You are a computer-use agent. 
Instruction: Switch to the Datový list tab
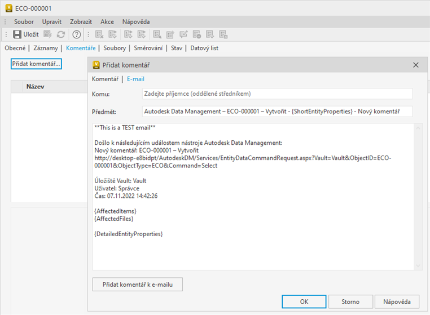point(204,48)
